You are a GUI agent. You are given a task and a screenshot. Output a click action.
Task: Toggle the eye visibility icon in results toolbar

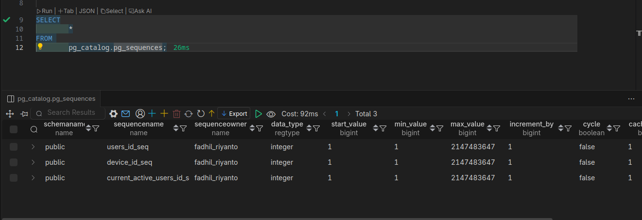click(x=271, y=114)
